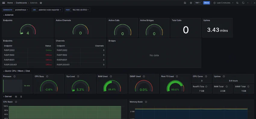
Task: Show RootFS Total panel info icon
Action: click(206, 87)
